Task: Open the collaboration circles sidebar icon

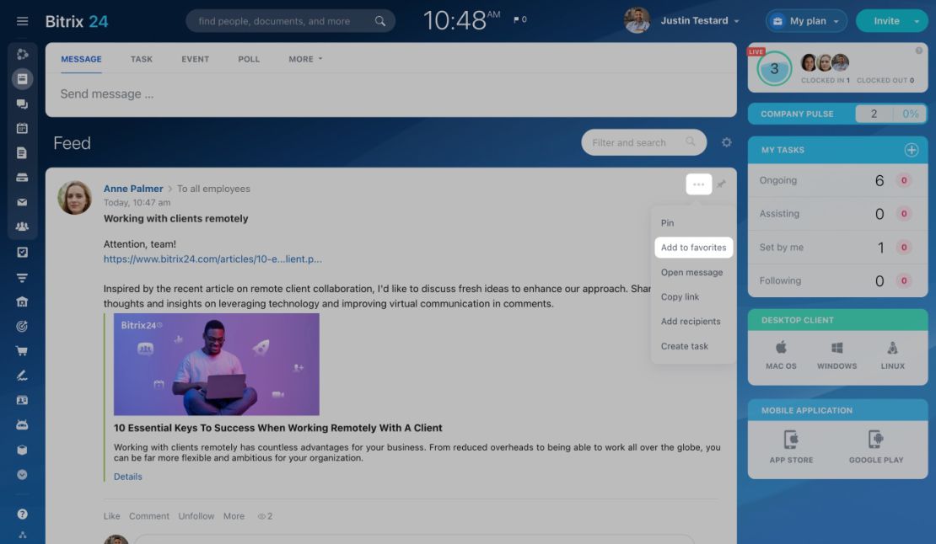Action: [22, 54]
